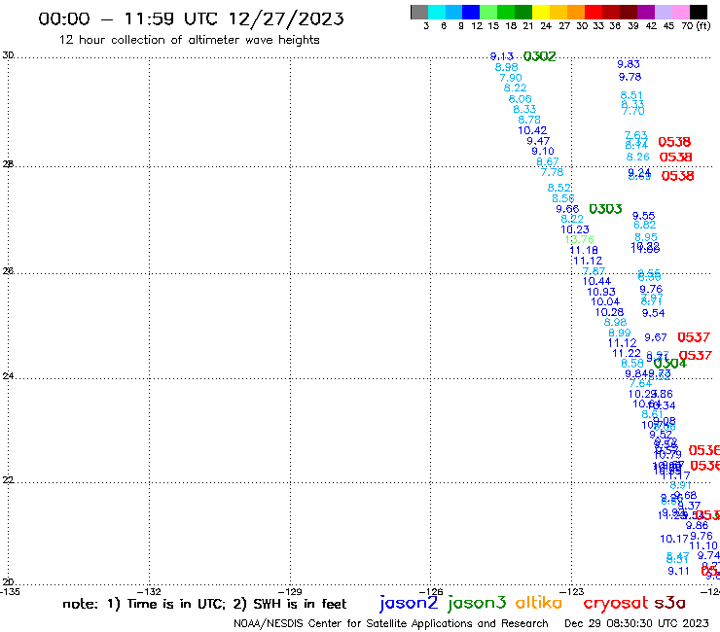The height and width of the screenshot is (632, 720).
Task: Pick the light green 15 ft legend swatch
Action: (x=488, y=12)
